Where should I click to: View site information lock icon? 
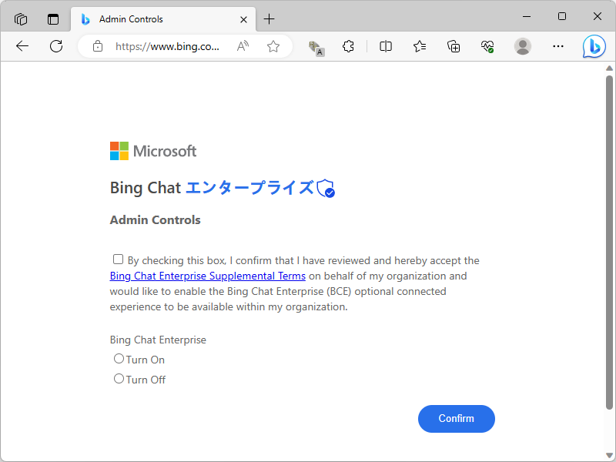[98, 46]
